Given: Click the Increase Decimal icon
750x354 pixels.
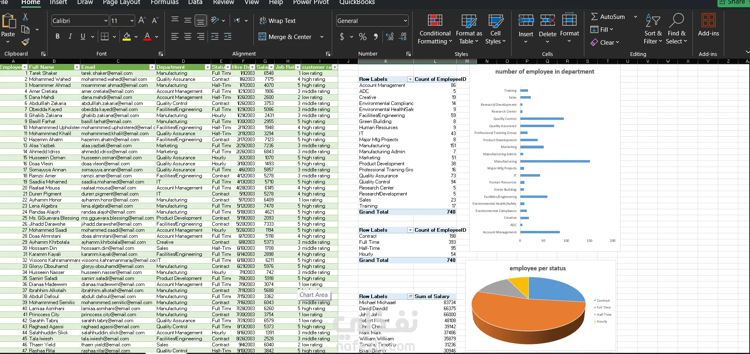Looking at the screenshot, I should tap(389, 37).
